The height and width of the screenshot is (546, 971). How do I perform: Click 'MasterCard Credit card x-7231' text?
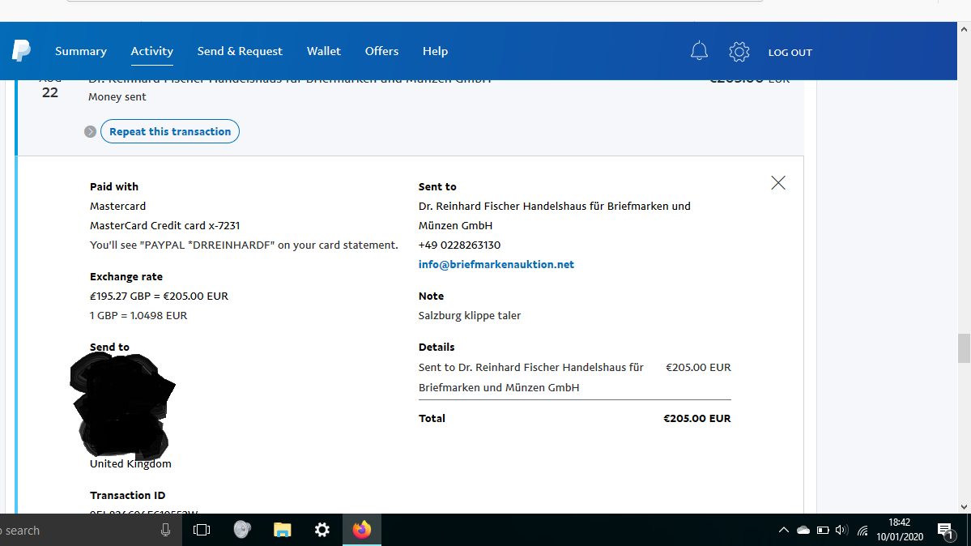[164, 225]
